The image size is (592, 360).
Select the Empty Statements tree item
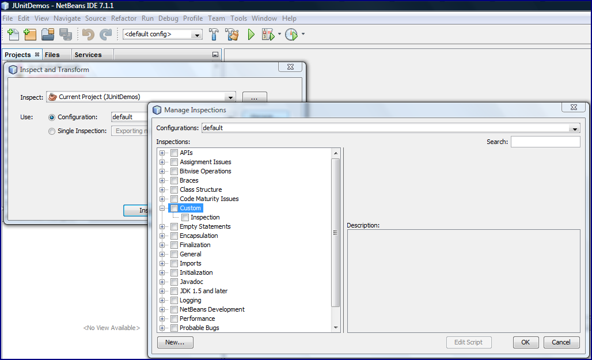pos(205,226)
